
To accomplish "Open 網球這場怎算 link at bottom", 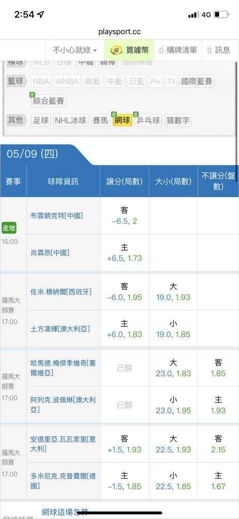I will [65, 513].
